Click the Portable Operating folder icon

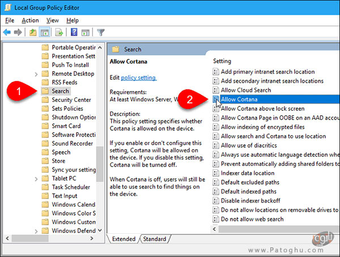tap(45, 47)
